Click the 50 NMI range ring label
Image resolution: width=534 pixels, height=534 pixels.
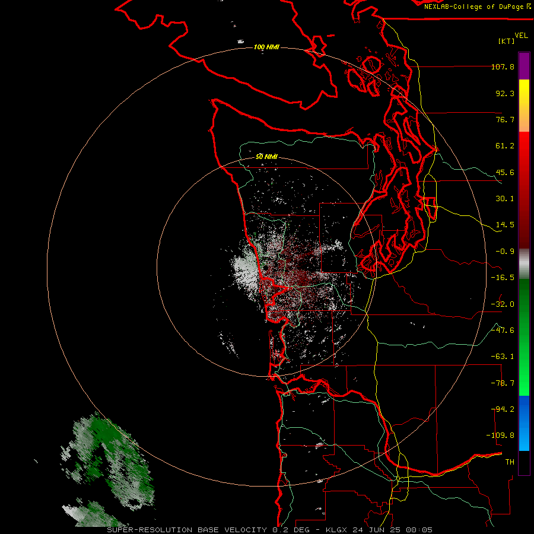[266, 157]
